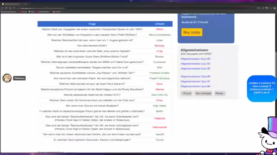Click the browser back arrow icon
Screen dimensions: 277x155
[2, 8]
